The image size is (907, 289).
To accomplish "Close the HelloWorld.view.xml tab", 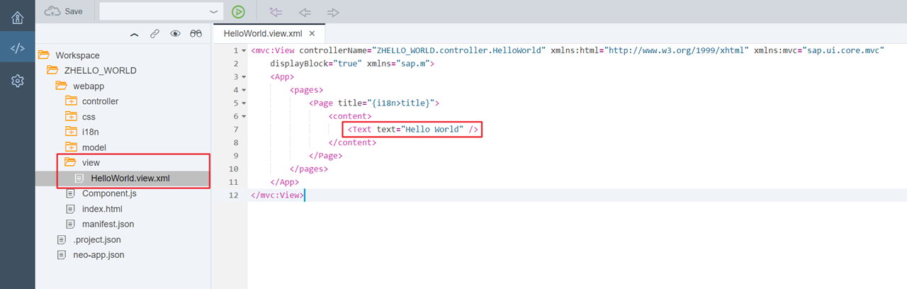I will point(312,33).
